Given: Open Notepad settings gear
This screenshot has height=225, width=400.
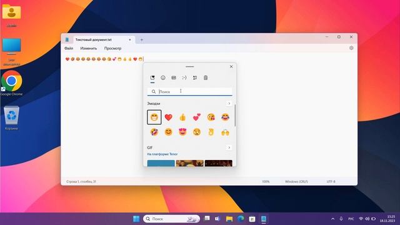Looking at the screenshot, I should (351, 48).
